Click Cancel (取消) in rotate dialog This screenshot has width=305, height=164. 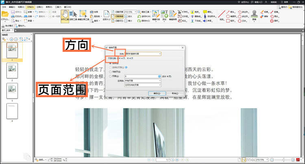point(175,93)
